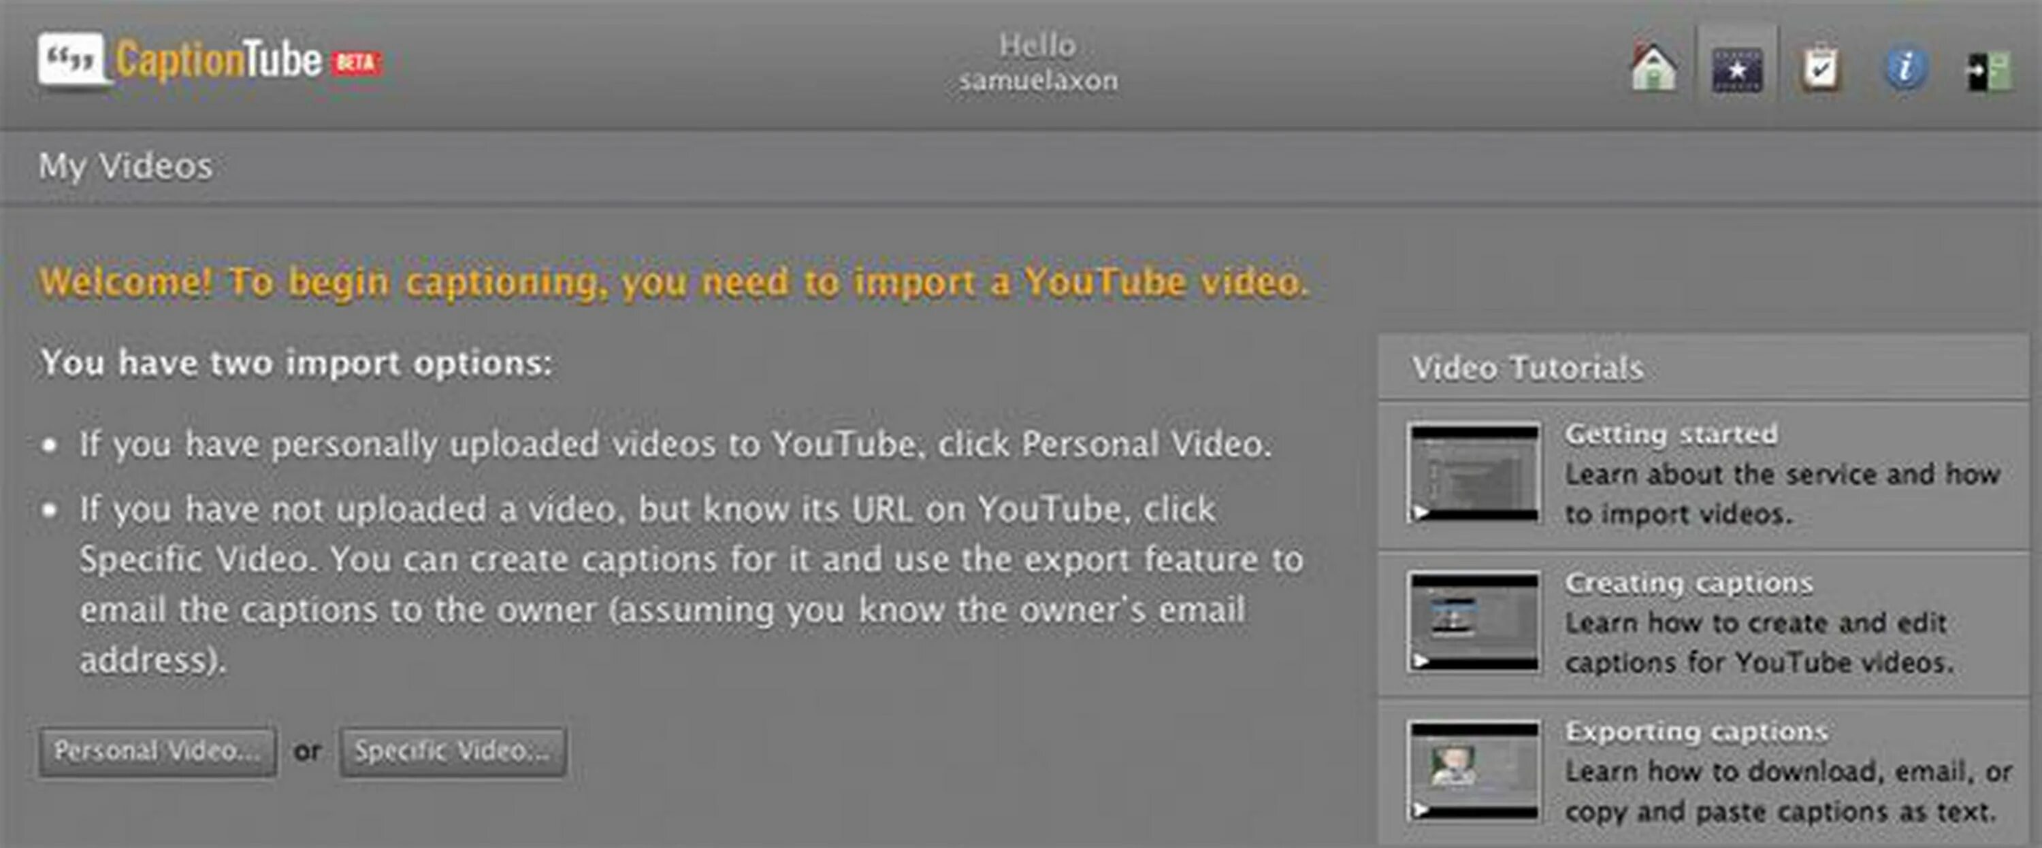Open the Getting started tutorial thumbnail
Screen dimensions: 2042x848
point(1474,473)
